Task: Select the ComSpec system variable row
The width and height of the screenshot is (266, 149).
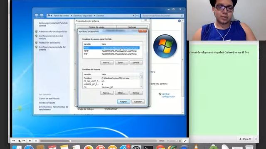Action: tap(111, 78)
